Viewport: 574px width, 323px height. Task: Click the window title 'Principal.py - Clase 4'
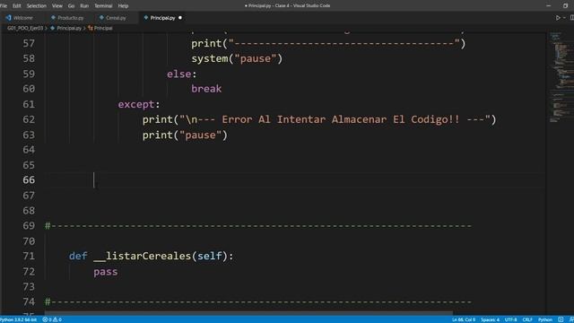pos(287,6)
